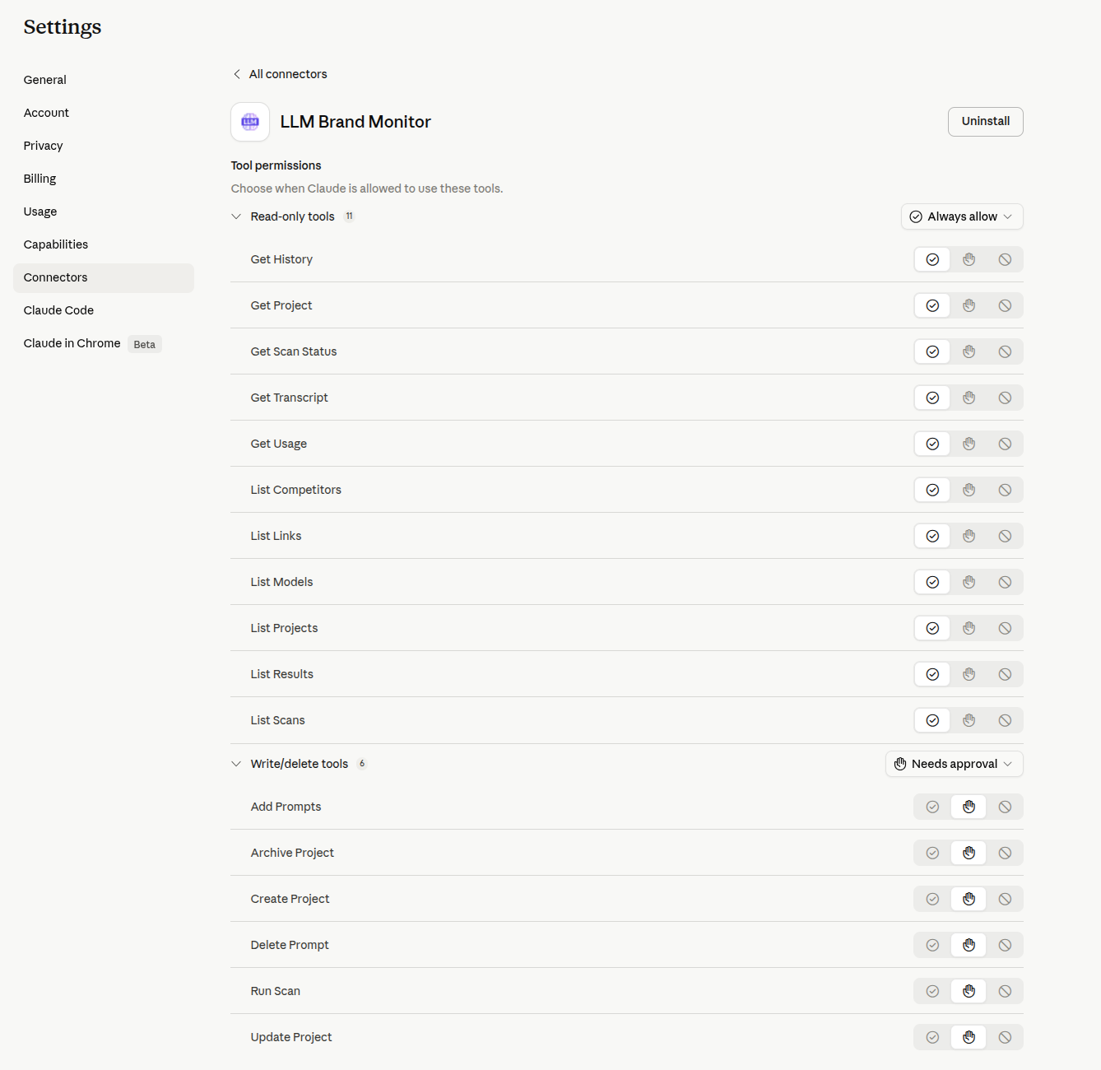The height and width of the screenshot is (1070, 1101).
Task: Set Get Scan Status to needs approval
Action: point(969,351)
